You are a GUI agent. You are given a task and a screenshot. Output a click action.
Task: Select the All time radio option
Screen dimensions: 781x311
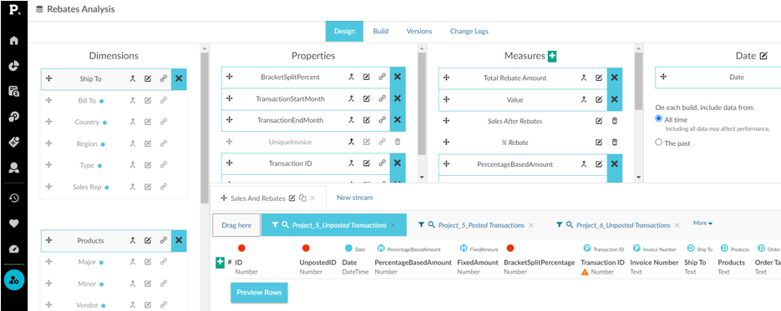tap(659, 118)
